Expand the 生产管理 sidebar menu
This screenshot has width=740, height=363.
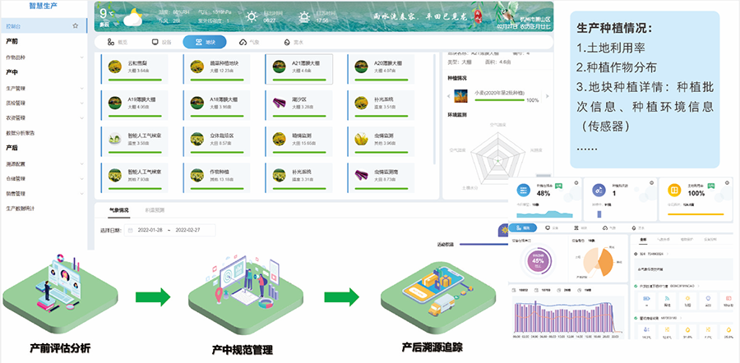click(x=44, y=88)
